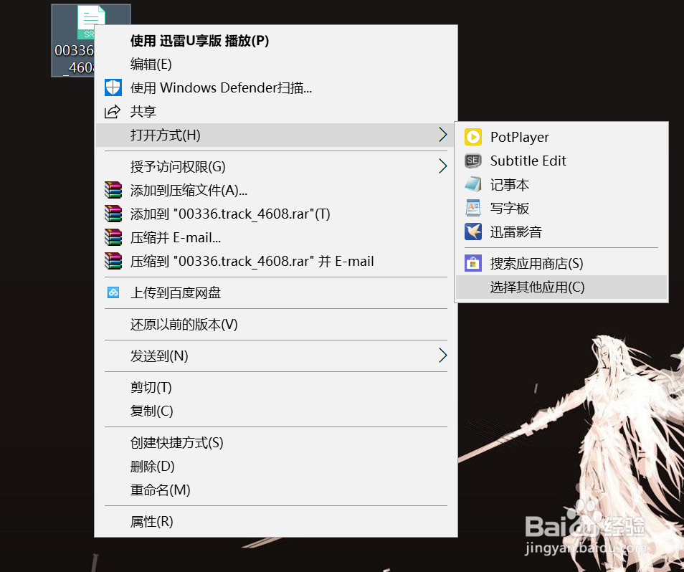The height and width of the screenshot is (572, 684).
Task: Click the Baidu Netdisk cloud icon
Action: click(113, 292)
